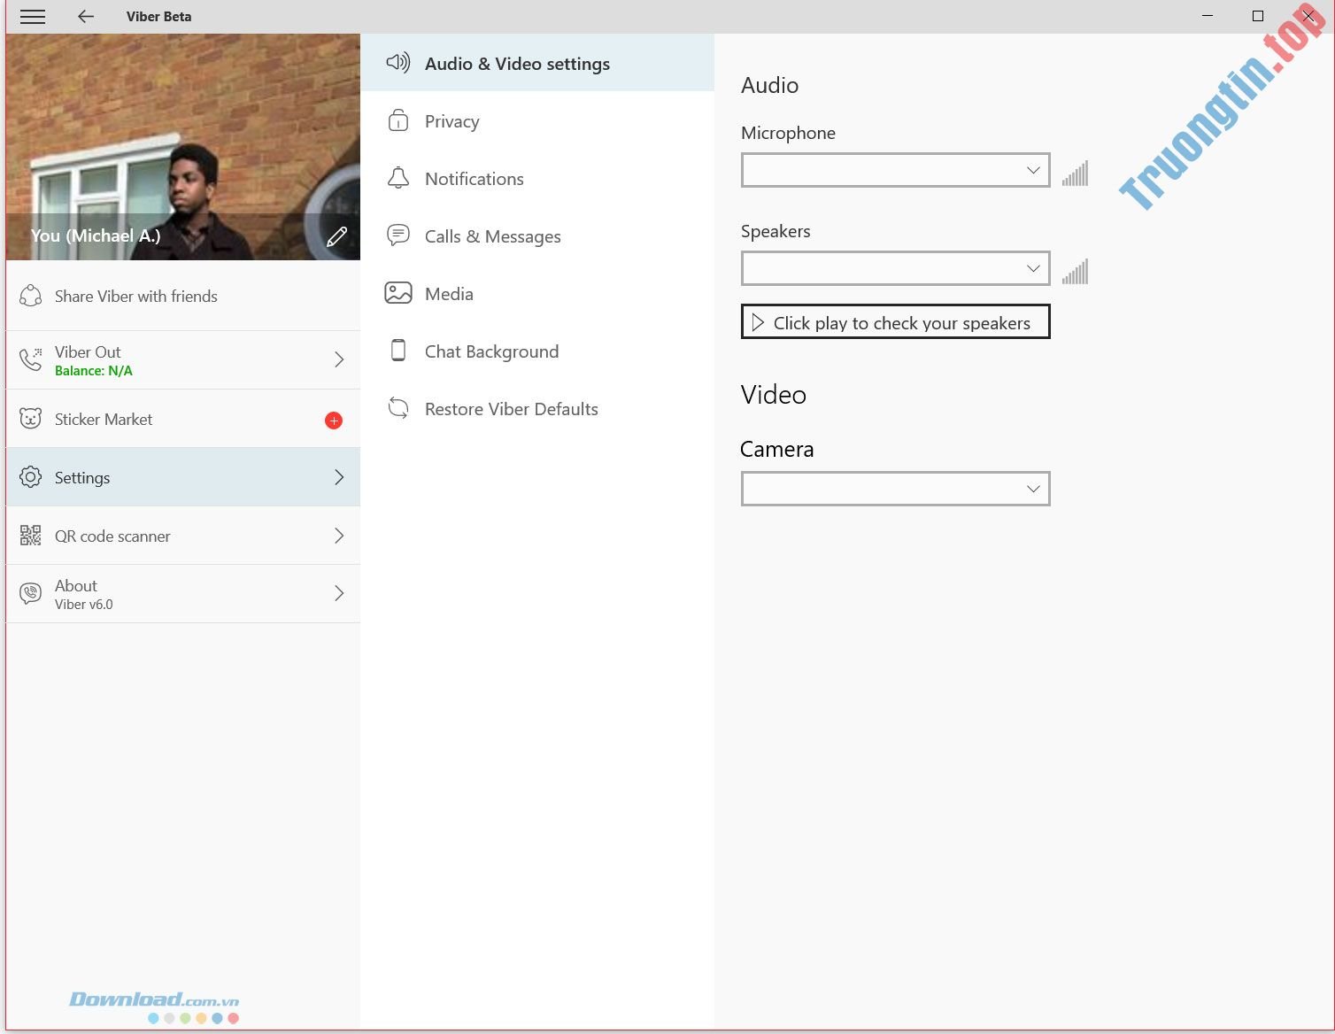Click the speaker icon for Audio & Video settings
The image size is (1335, 1034).
tap(398, 62)
